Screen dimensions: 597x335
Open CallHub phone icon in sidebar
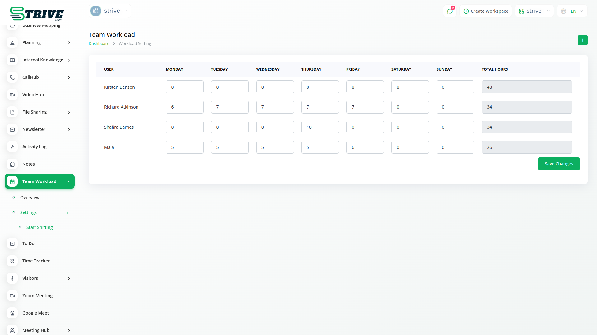(12, 77)
